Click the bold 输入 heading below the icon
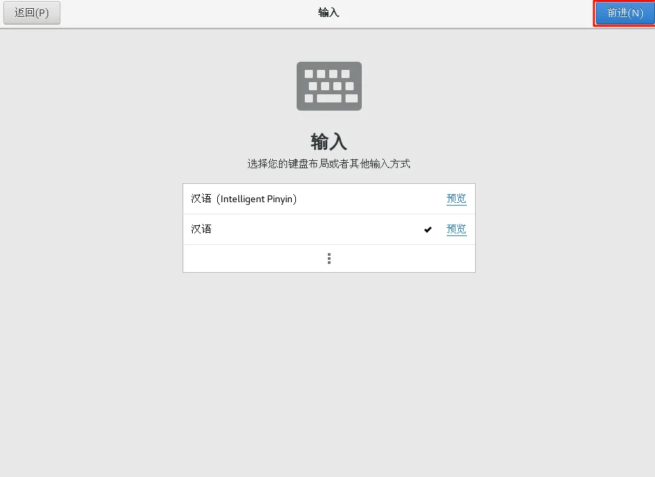Screen dimensions: 655x477 pyautogui.click(x=329, y=142)
